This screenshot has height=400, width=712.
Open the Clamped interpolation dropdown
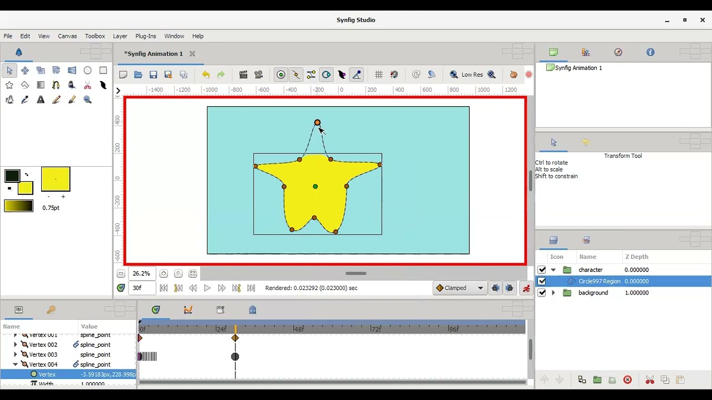pyautogui.click(x=459, y=288)
